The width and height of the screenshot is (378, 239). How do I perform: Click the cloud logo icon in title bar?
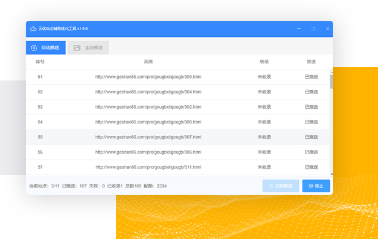click(33, 29)
